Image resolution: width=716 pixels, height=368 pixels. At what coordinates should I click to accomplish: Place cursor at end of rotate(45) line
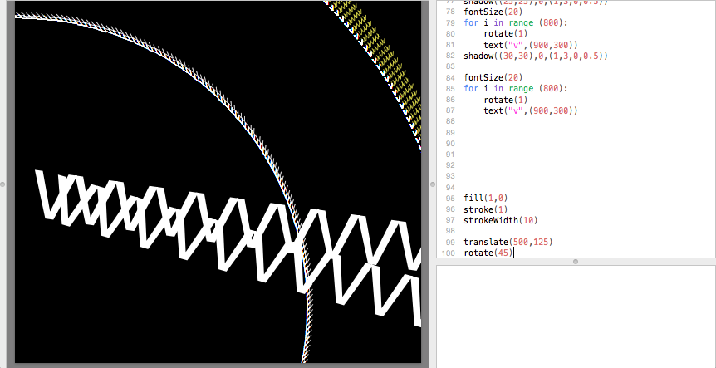513,253
